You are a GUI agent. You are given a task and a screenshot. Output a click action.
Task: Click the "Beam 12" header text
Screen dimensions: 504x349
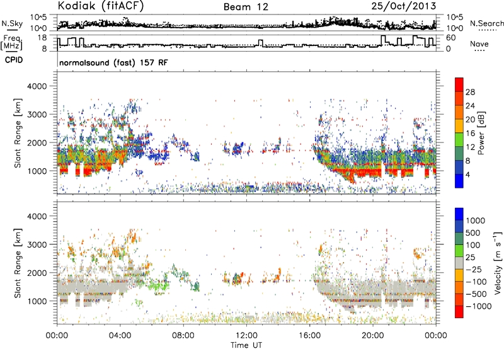tap(246, 7)
